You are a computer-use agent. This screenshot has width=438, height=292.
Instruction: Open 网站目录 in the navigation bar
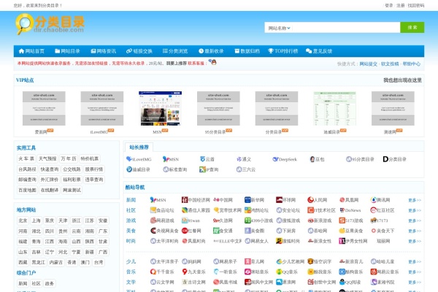coord(67,51)
